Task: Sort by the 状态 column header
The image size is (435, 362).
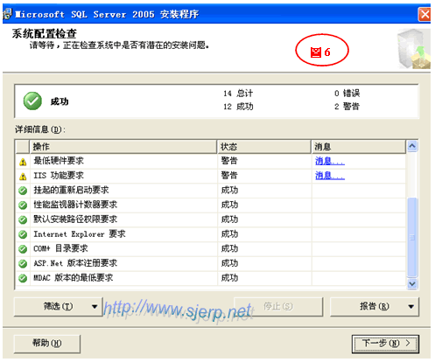Action: [264, 147]
